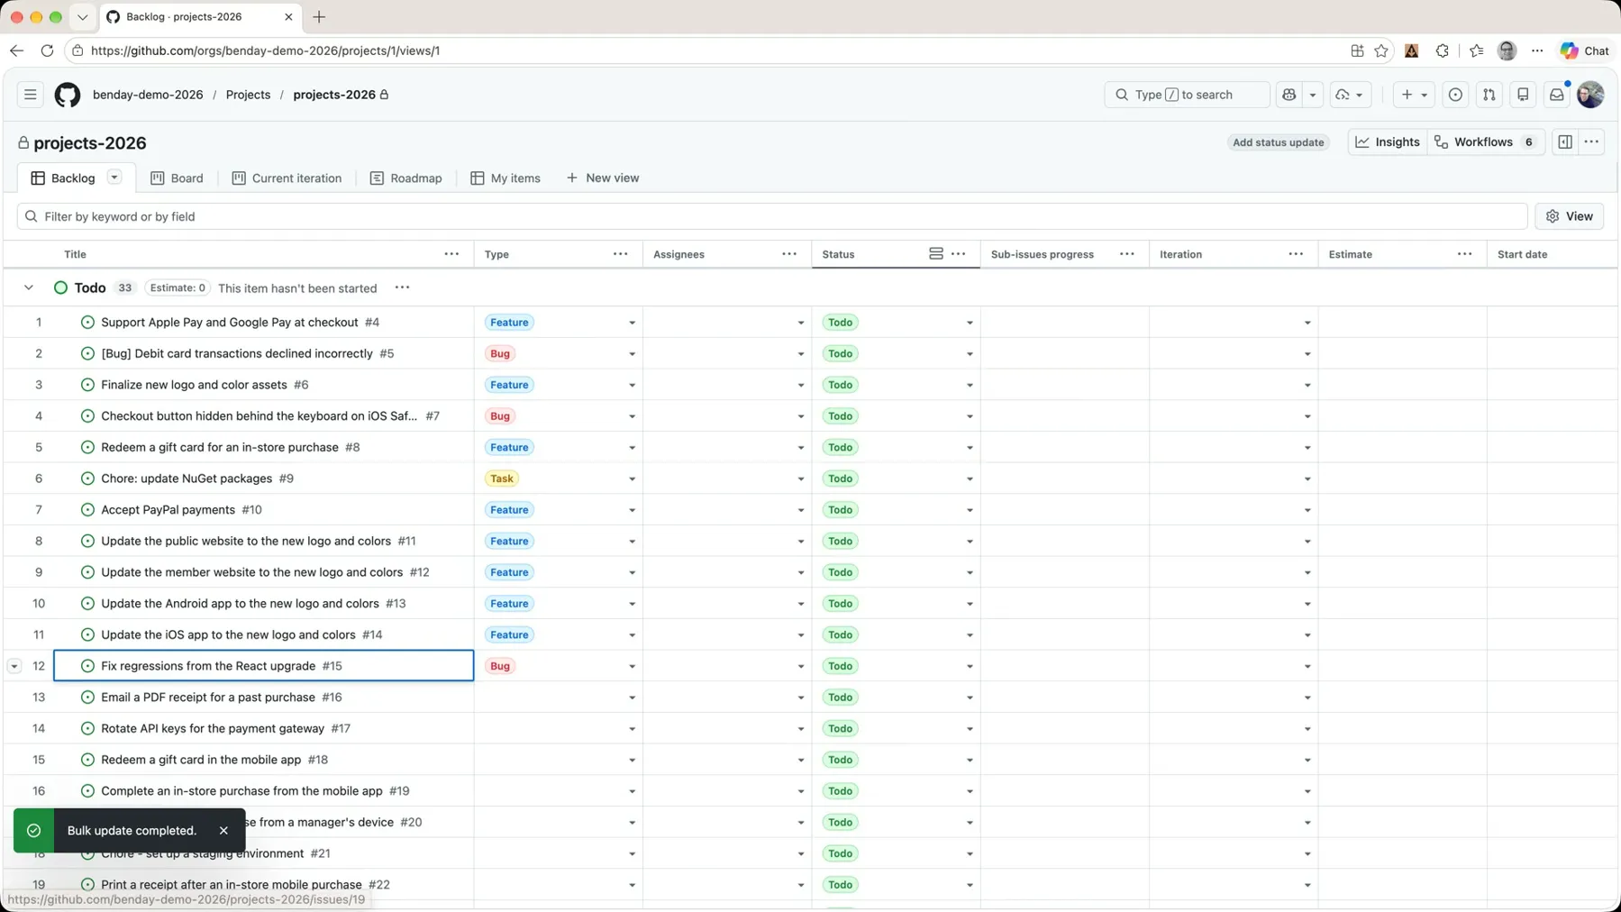This screenshot has height=912, width=1621.
Task: Focus the Filter by keyword field
Action: pyautogui.click(x=772, y=216)
